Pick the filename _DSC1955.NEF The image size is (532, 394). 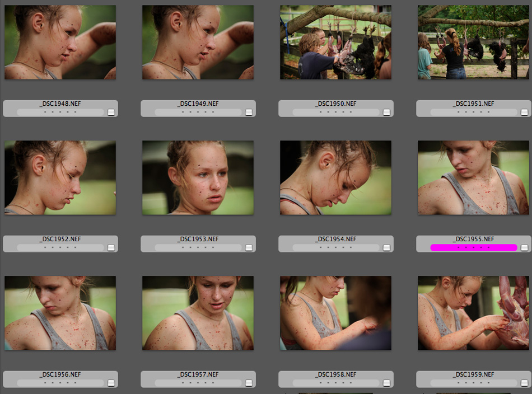click(x=474, y=239)
